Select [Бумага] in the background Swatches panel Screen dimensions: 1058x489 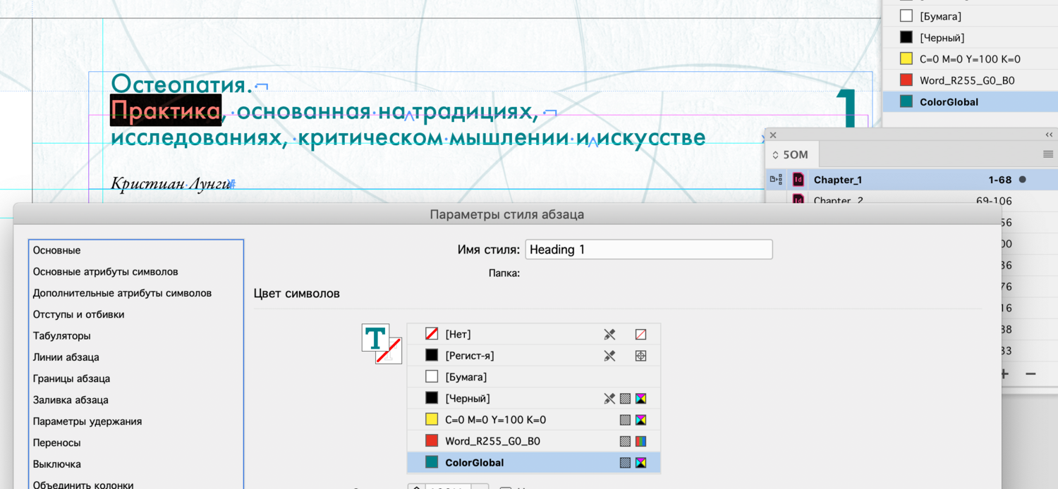tap(971, 16)
